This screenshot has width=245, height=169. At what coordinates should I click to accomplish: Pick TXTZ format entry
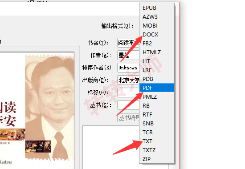tap(157, 150)
